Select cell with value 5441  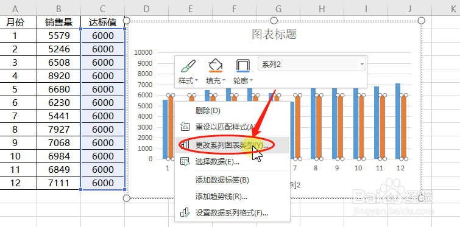pos(58,116)
